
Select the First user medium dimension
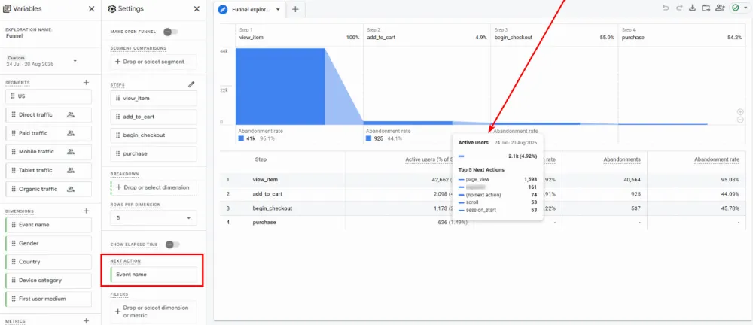(x=48, y=299)
